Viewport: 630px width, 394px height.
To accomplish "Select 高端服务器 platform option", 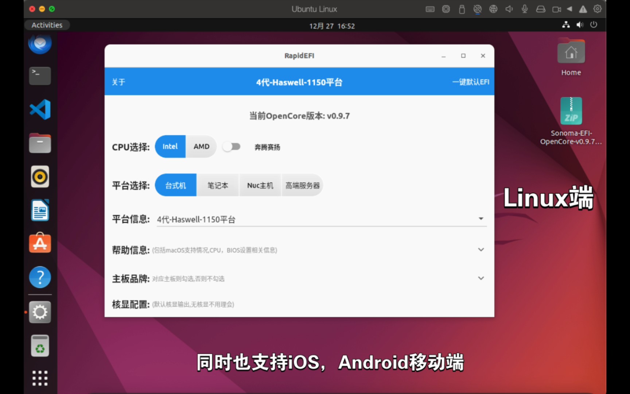I will [x=302, y=185].
